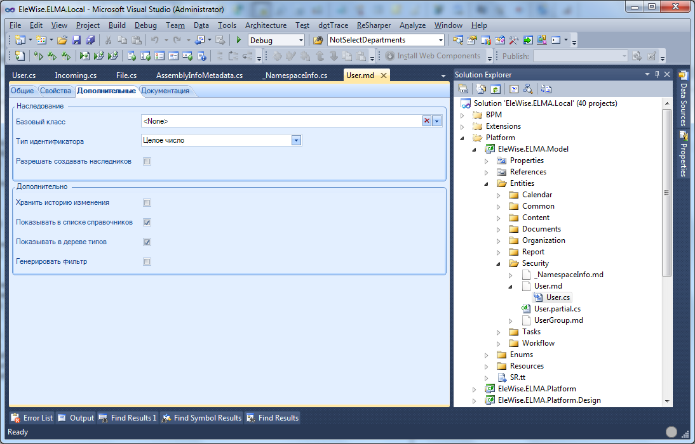695x444 pixels.
Task: Click the Save All toolbar icon
Action: pos(90,40)
